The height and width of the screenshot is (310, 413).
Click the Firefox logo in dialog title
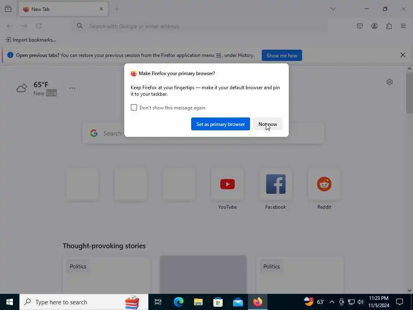coord(133,73)
